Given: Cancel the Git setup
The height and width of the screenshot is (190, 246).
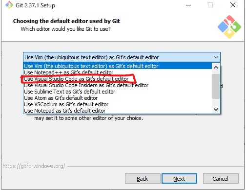Looking at the screenshot, I should 221,179.
